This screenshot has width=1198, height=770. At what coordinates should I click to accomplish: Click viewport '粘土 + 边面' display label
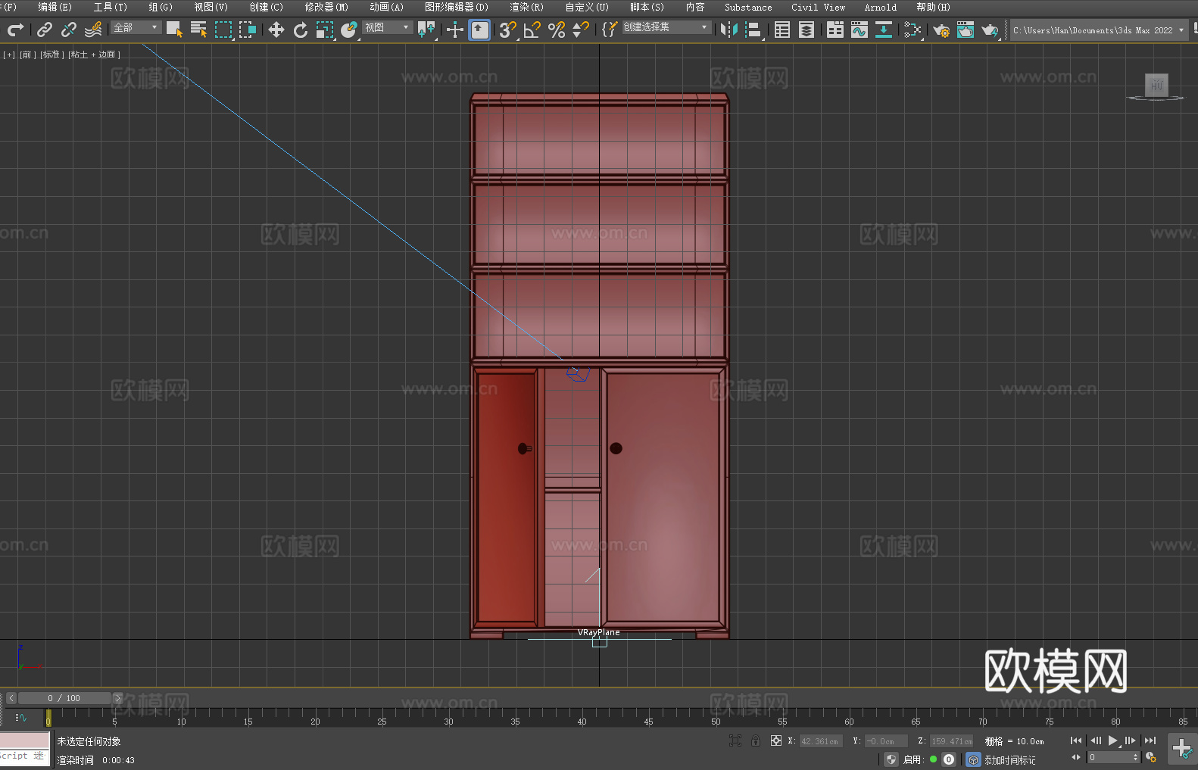pyautogui.click(x=94, y=55)
